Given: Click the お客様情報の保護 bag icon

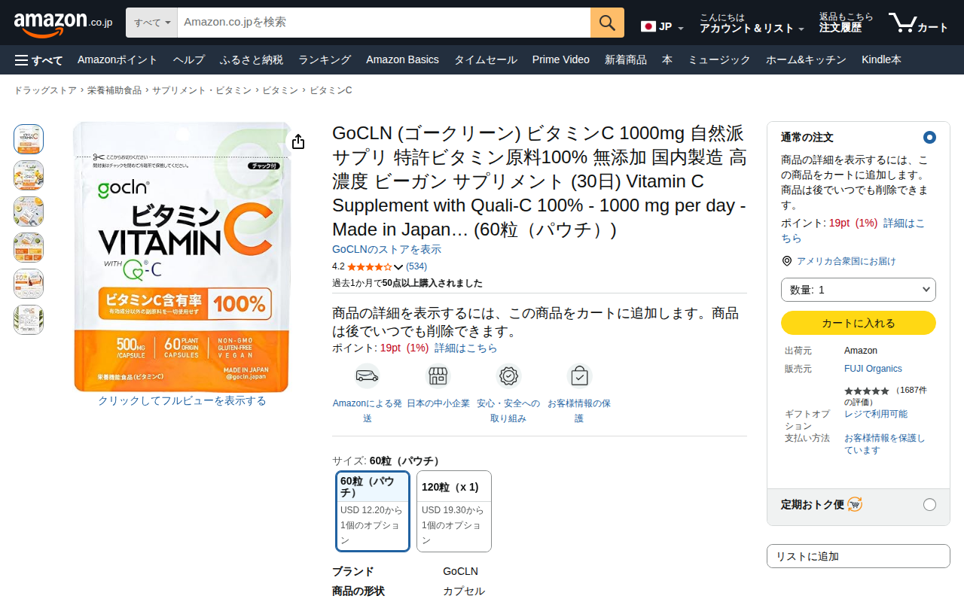Looking at the screenshot, I should 579,375.
